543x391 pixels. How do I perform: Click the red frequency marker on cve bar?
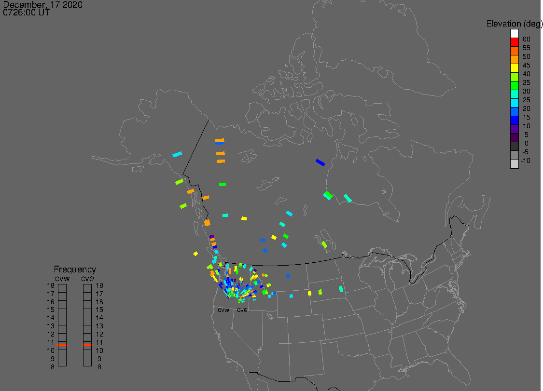(88, 345)
